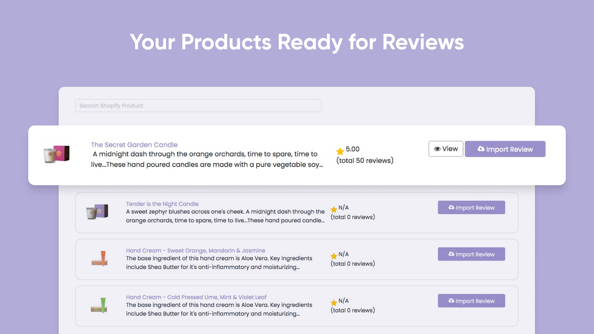Click the orange hand cream tube thumbnail
This screenshot has width=594, height=334.
point(99,259)
